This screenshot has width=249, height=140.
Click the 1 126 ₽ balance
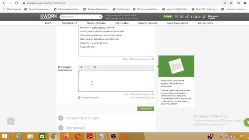pos(195,17)
